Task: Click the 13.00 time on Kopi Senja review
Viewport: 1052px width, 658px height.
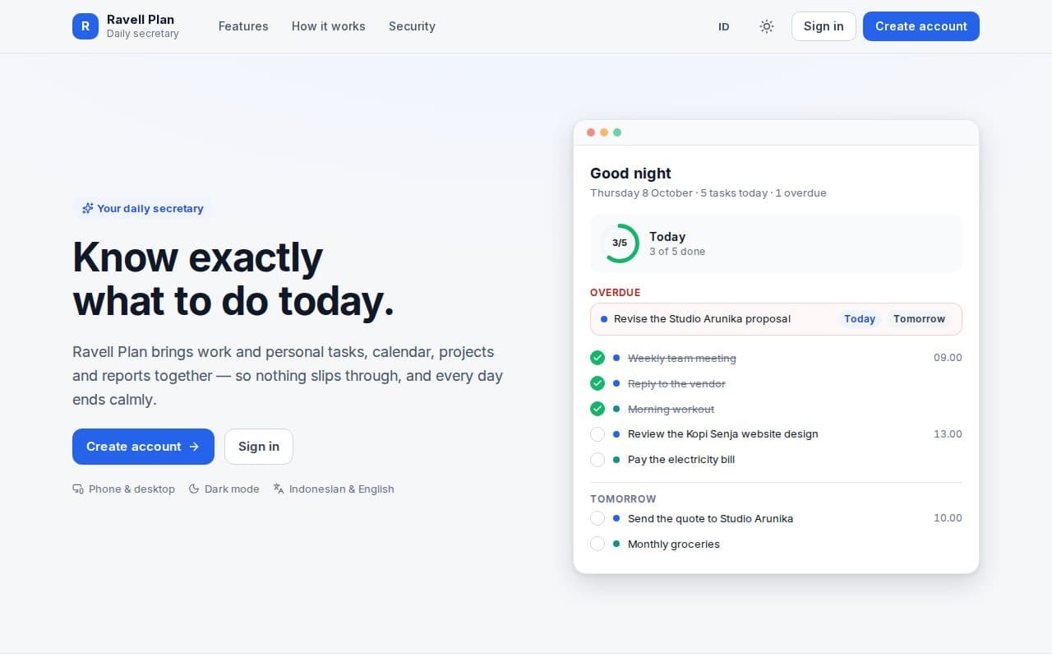Action: [948, 434]
